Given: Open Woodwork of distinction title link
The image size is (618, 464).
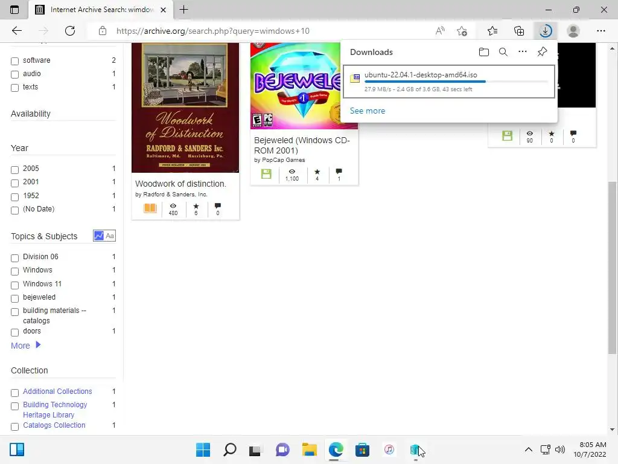Looking at the screenshot, I should (180, 184).
